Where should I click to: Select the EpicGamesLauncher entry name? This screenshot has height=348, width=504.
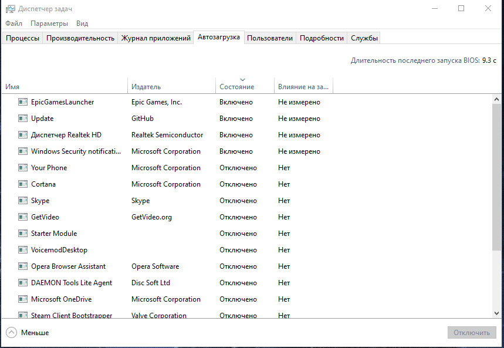62,102
